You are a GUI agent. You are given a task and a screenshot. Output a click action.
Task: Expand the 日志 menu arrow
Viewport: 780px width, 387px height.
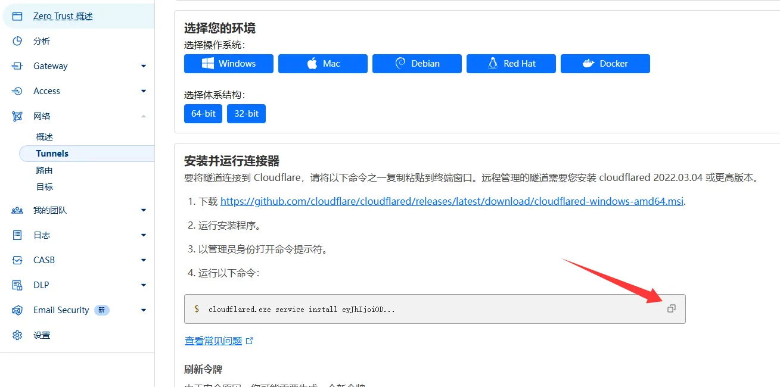coord(144,235)
